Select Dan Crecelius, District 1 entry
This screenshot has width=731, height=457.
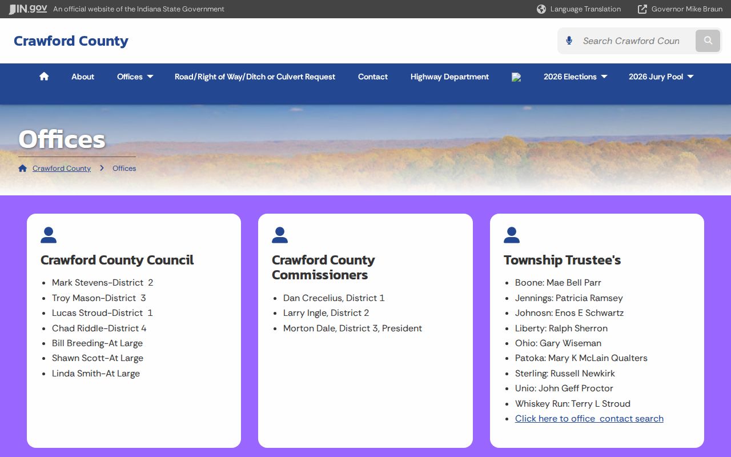(x=334, y=298)
